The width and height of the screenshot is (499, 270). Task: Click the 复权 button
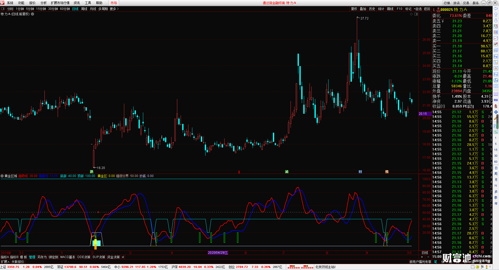pyautogui.click(x=354, y=9)
